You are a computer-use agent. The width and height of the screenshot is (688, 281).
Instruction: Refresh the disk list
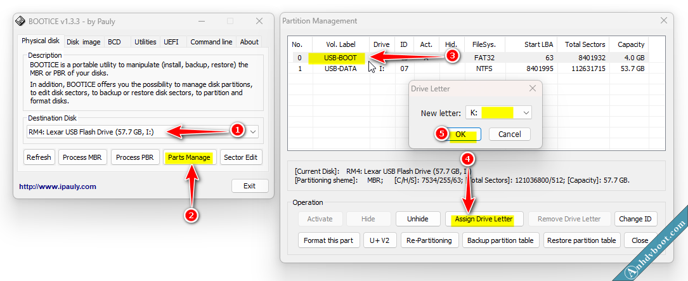39,157
